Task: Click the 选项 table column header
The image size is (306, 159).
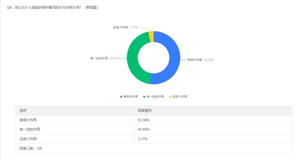Action: [23, 111]
